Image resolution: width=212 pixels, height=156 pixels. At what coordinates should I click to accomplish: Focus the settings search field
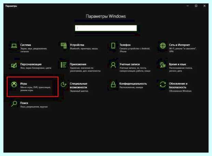point(106,28)
